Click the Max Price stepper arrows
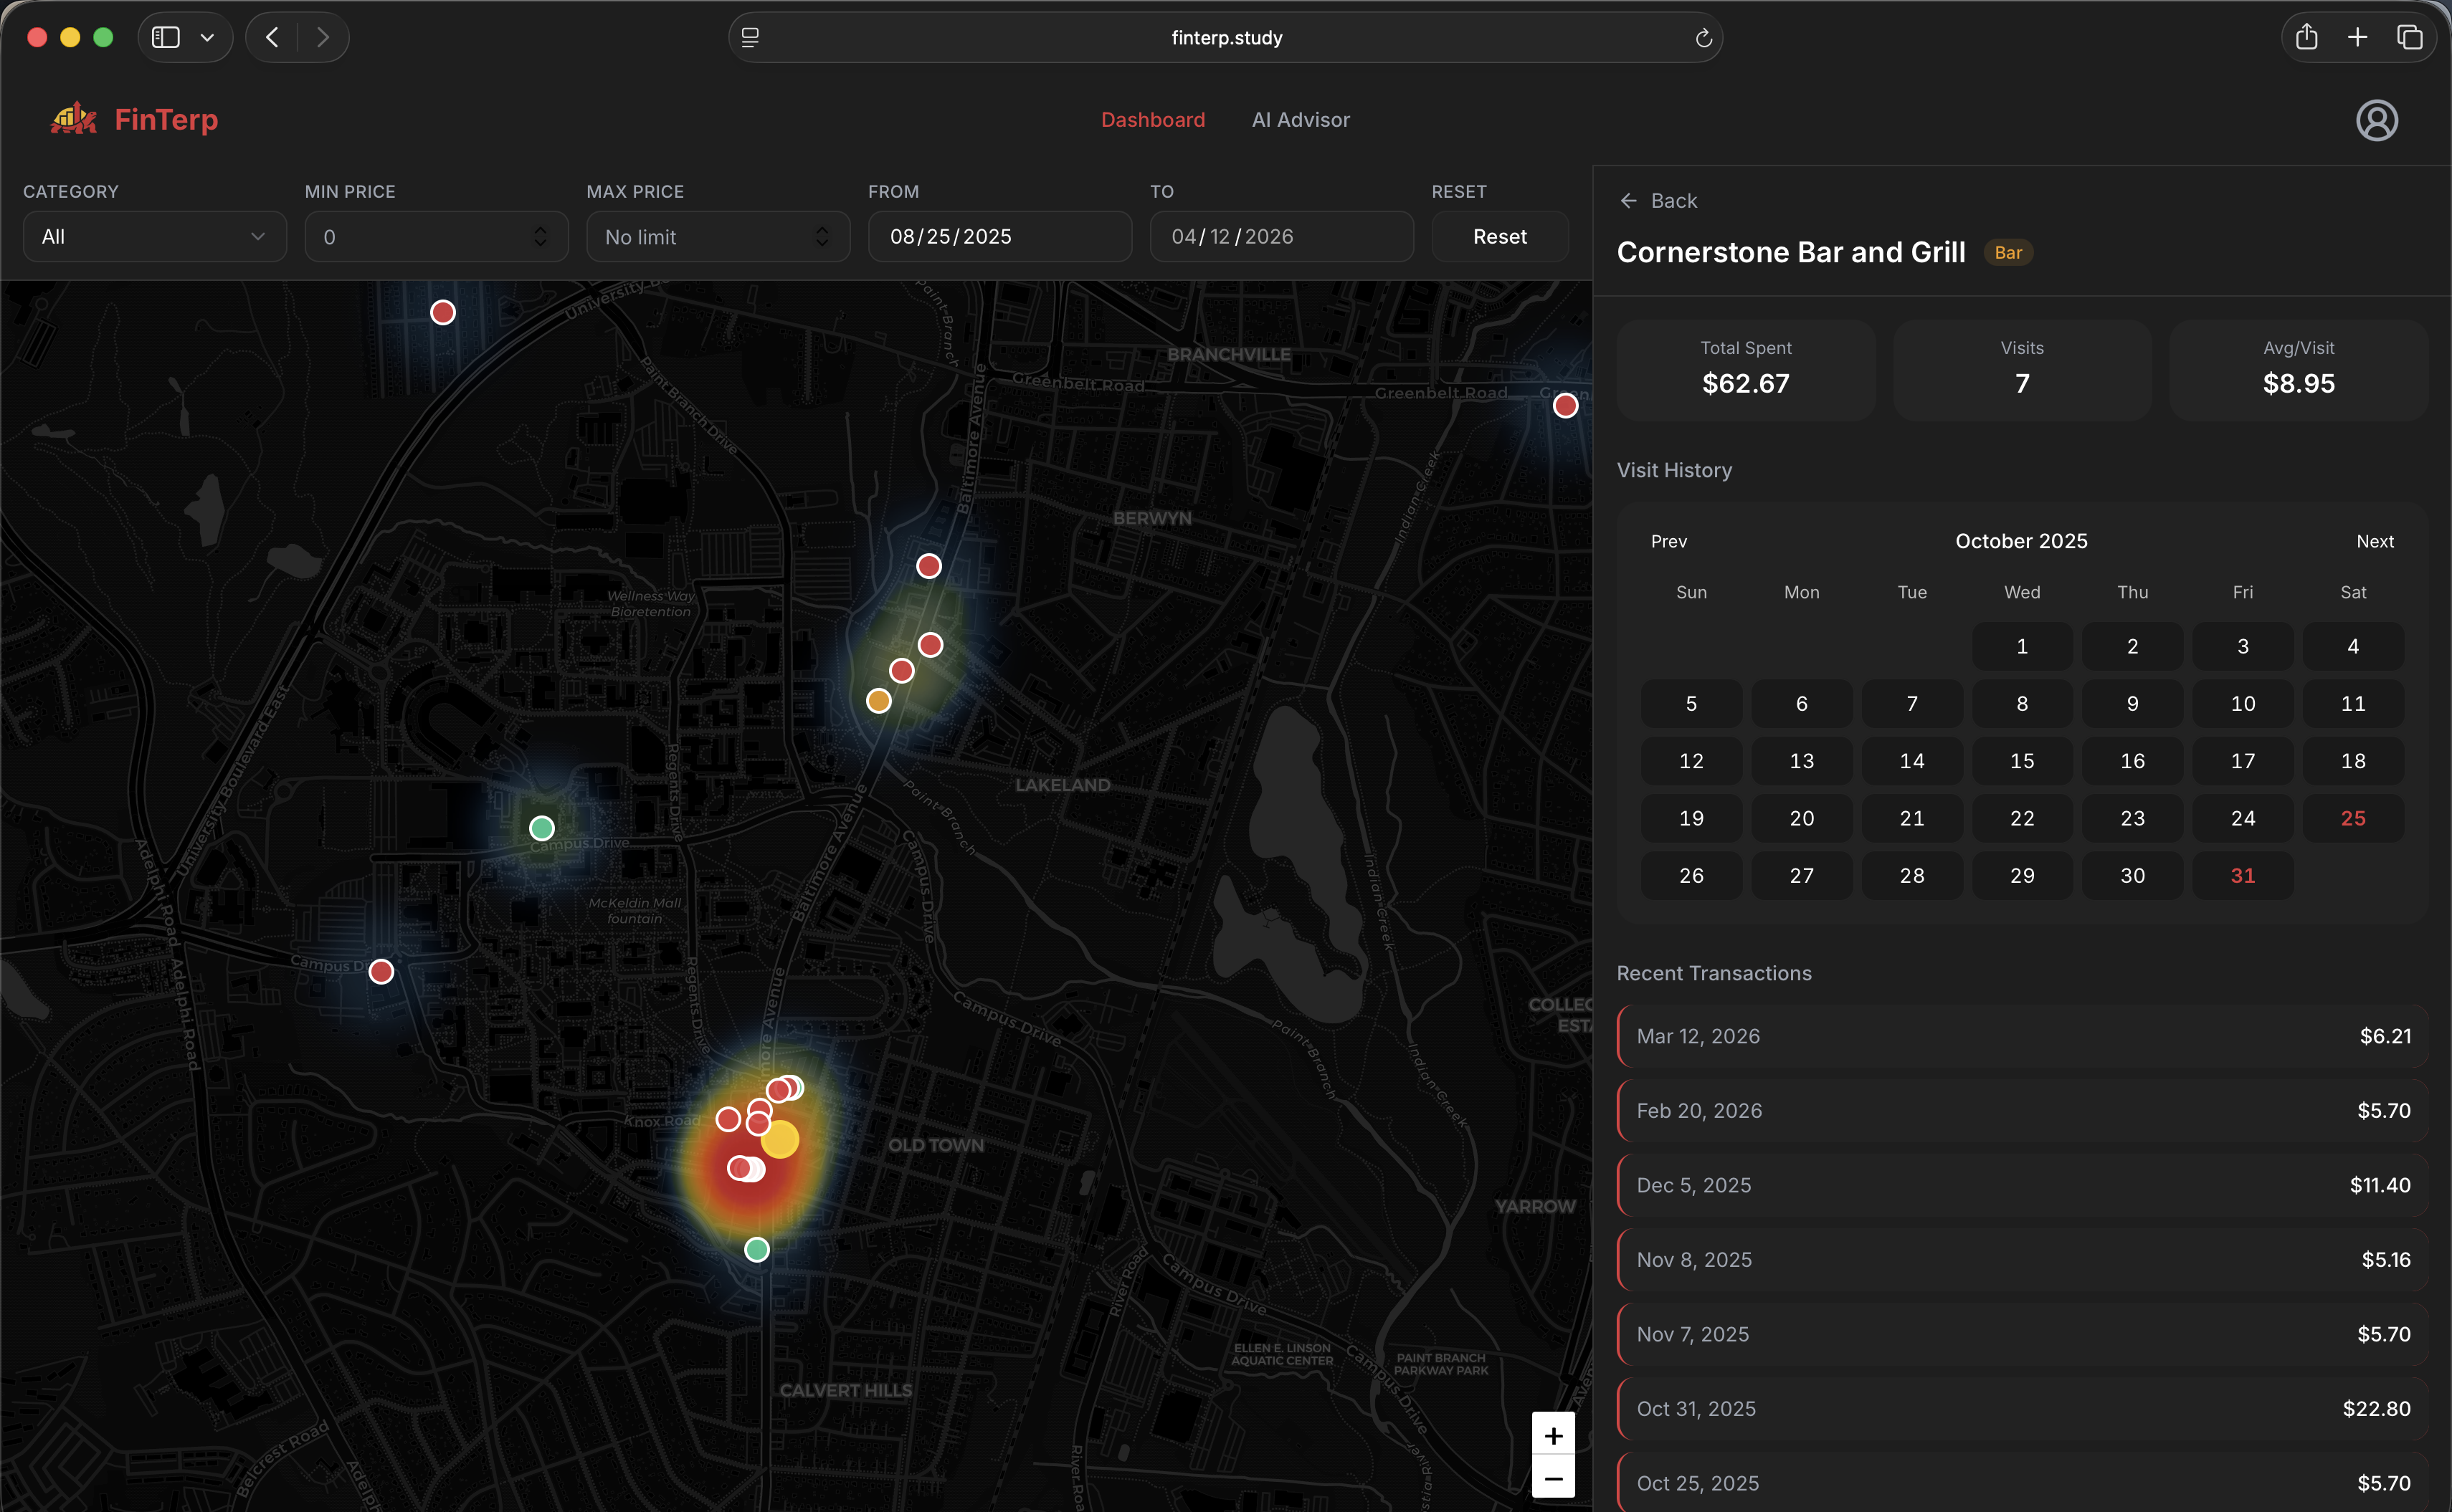Screen dimensions: 2452x1512 (822, 237)
